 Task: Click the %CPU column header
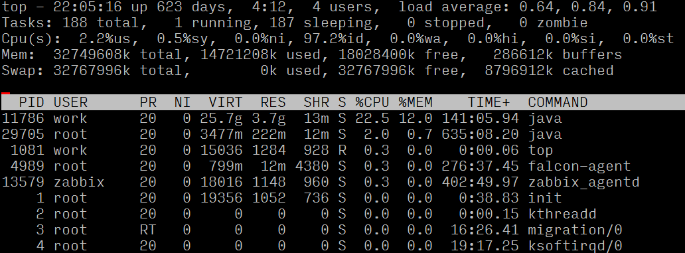click(372, 103)
